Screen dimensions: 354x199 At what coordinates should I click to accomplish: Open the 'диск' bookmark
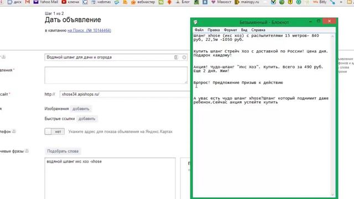[15, 2]
